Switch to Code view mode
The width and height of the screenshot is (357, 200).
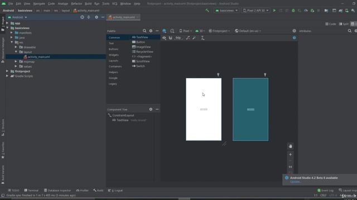click(x=331, y=24)
